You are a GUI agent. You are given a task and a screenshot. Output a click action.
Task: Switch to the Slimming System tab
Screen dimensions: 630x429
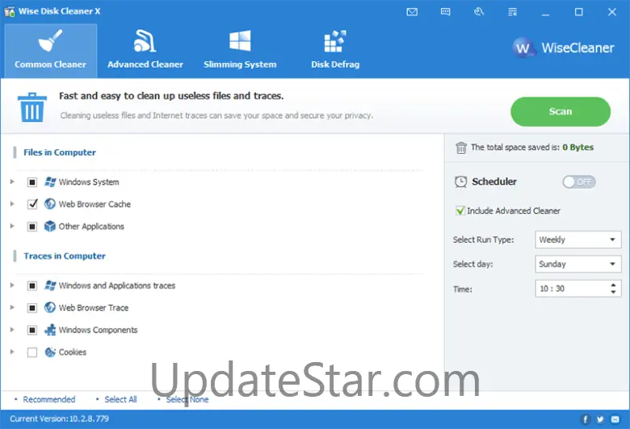[x=240, y=51]
